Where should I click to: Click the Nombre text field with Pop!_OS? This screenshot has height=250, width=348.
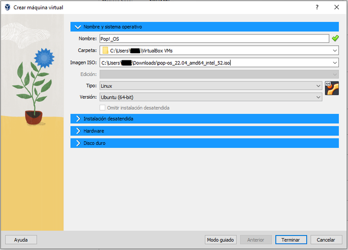pos(213,39)
